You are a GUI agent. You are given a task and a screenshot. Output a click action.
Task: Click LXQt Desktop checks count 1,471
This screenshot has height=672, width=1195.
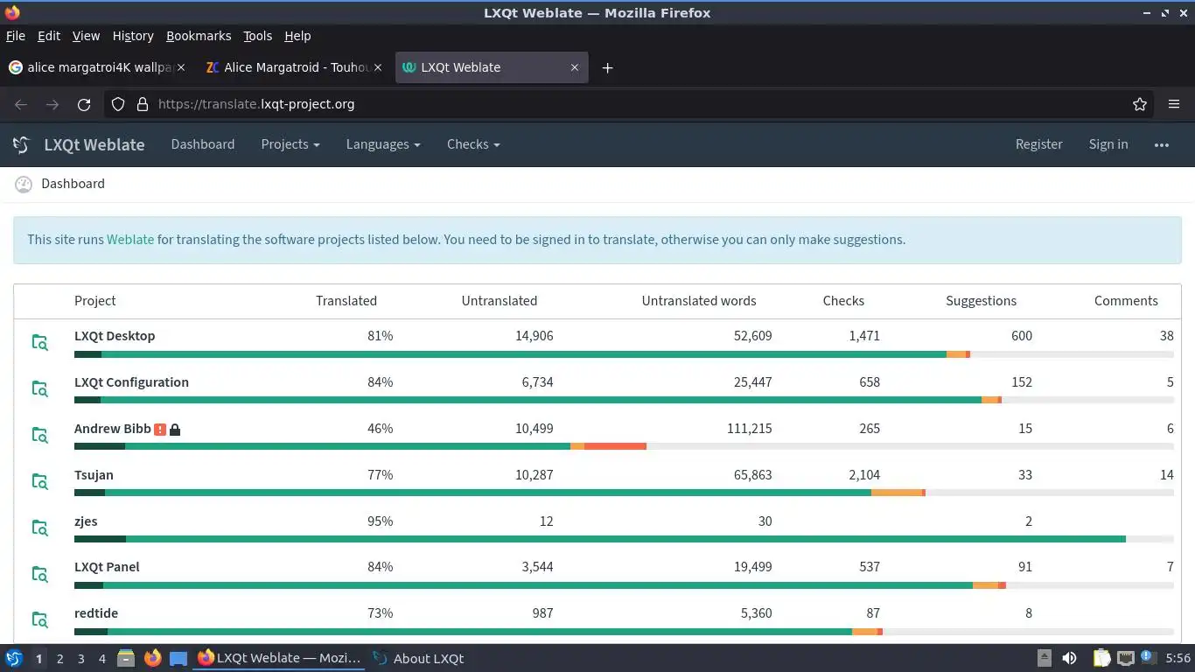[863, 336]
